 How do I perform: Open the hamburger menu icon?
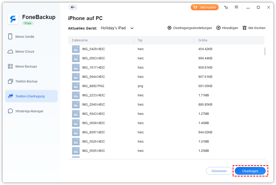point(236,7)
